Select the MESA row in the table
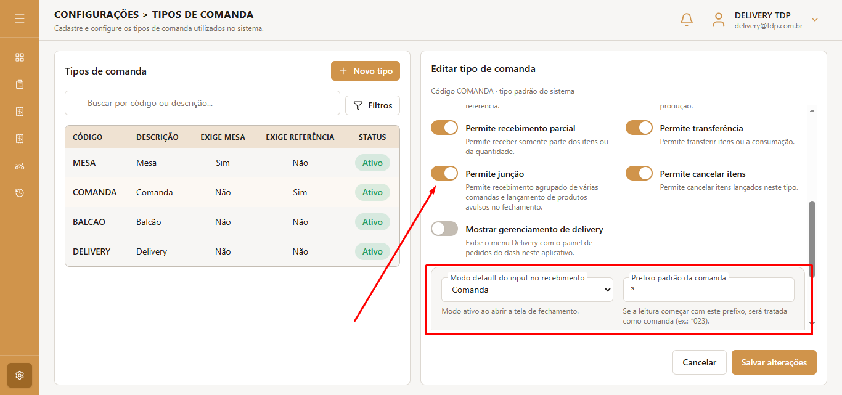The height and width of the screenshot is (395, 842). (232, 163)
